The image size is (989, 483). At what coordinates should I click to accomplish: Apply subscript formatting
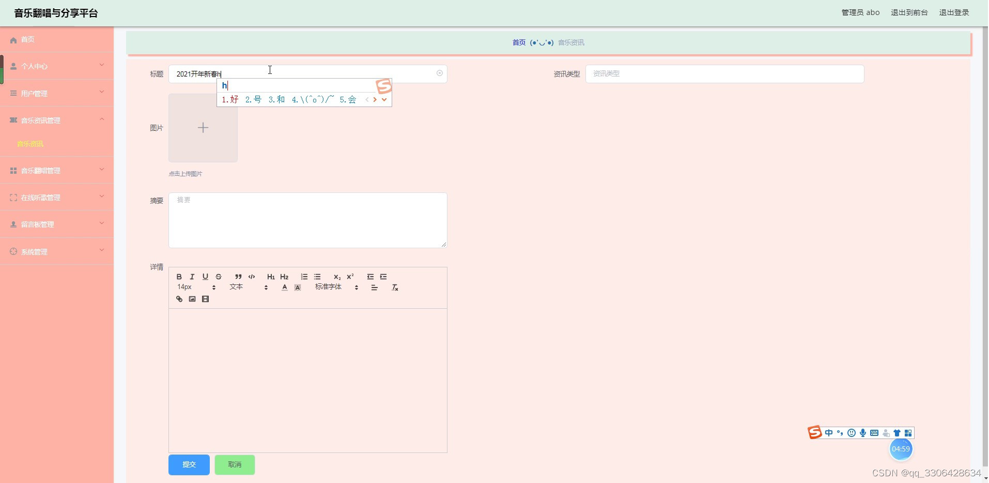pos(337,277)
